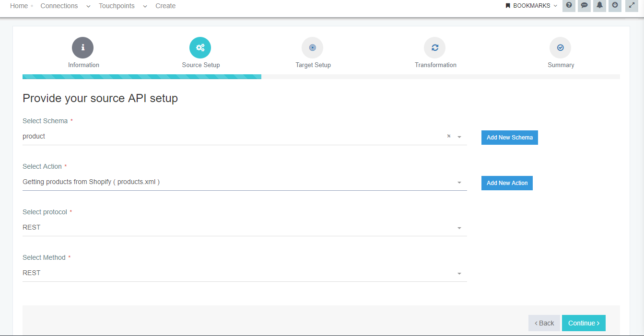Screen dimensions: 644x336
Task: Click the notifications bell icon
Action: tap(599, 6)
